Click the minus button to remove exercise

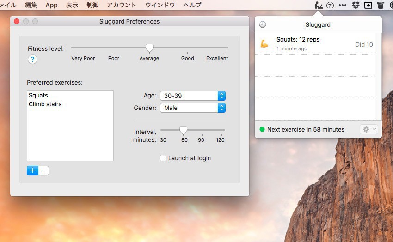[x=43, y=170]
